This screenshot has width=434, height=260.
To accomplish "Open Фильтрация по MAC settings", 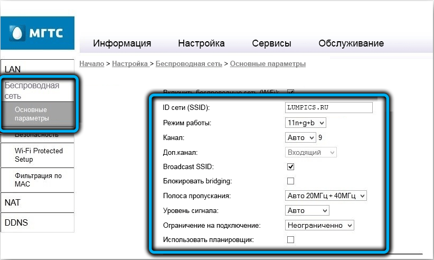I will [38, 180].
